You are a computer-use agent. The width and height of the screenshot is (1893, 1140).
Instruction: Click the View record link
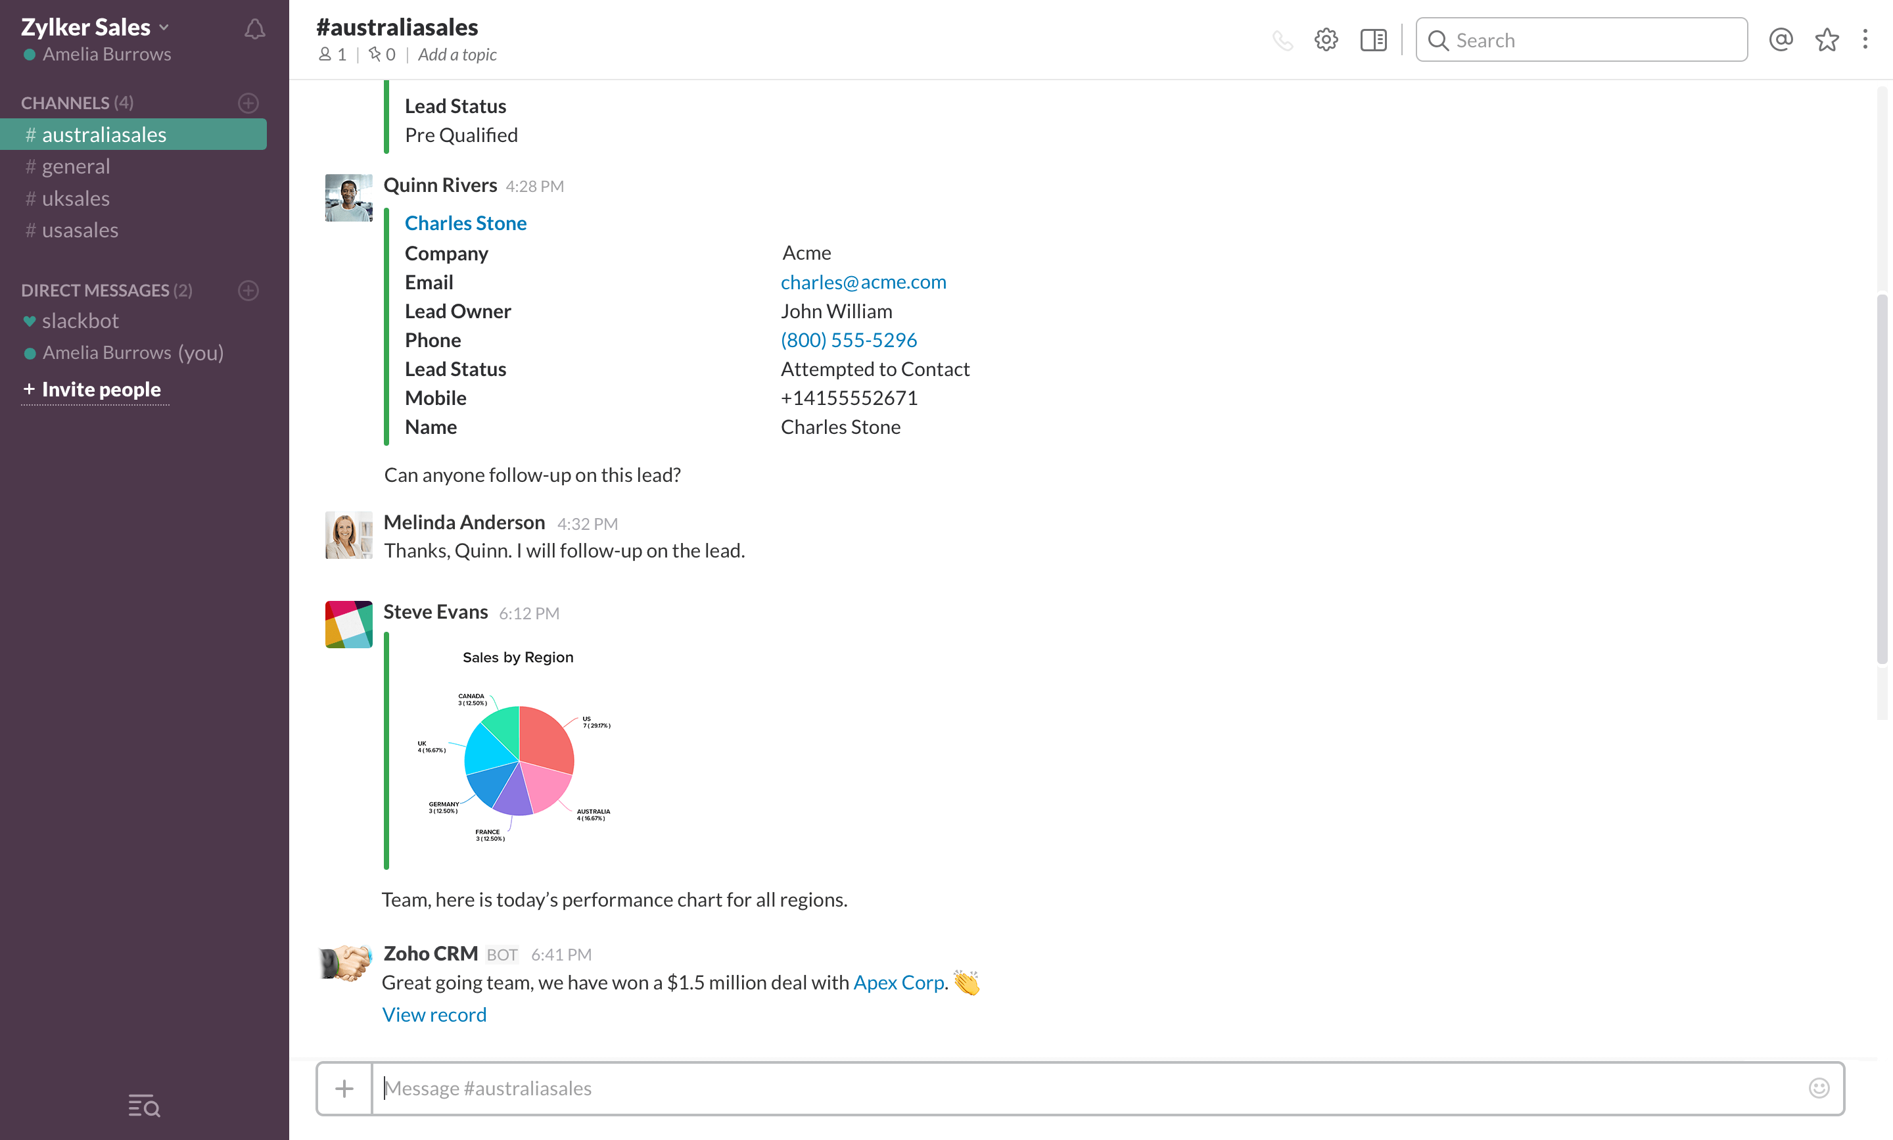click(x=434, y=1015)
